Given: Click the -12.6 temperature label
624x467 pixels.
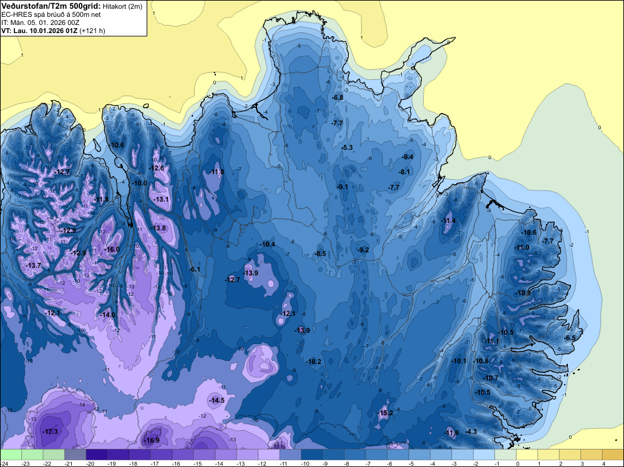Looking at the screenshot, I should [x=157, y=168].
